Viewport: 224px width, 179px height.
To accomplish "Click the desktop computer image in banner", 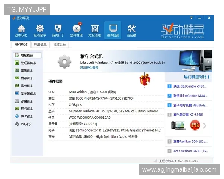I will pyautogui.click(x=195, y=61).
